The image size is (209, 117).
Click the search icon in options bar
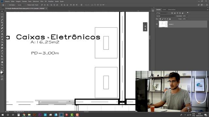coord(199,5)
